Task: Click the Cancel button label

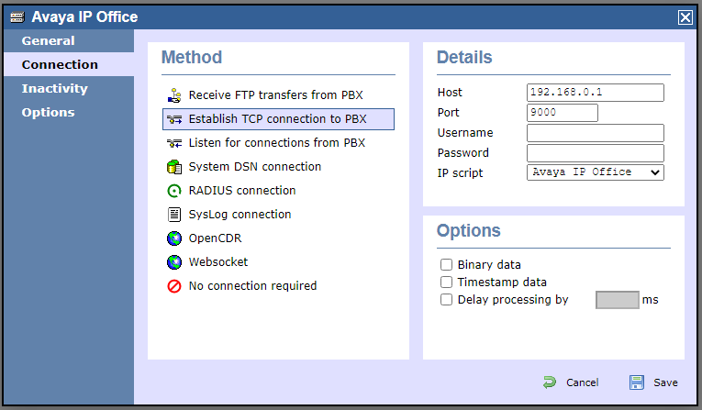Action: point(582,382)
